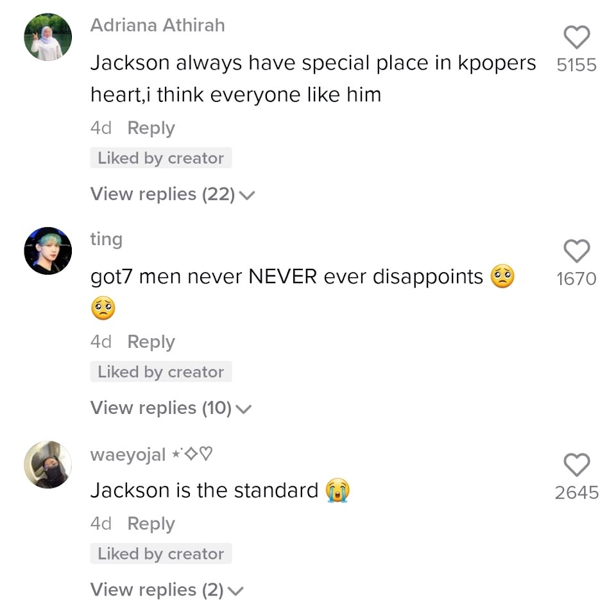Screen dimensions: 616x609
Task: Click the 1670 like count
Action: pyautogui.click(x=577, y=279)
